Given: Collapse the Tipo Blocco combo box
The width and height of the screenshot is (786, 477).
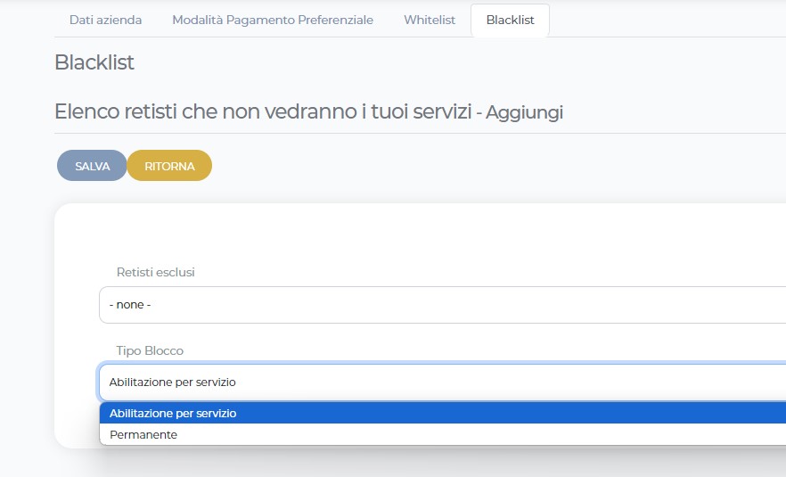Looking at the screenshot, I should pos(442,382).
